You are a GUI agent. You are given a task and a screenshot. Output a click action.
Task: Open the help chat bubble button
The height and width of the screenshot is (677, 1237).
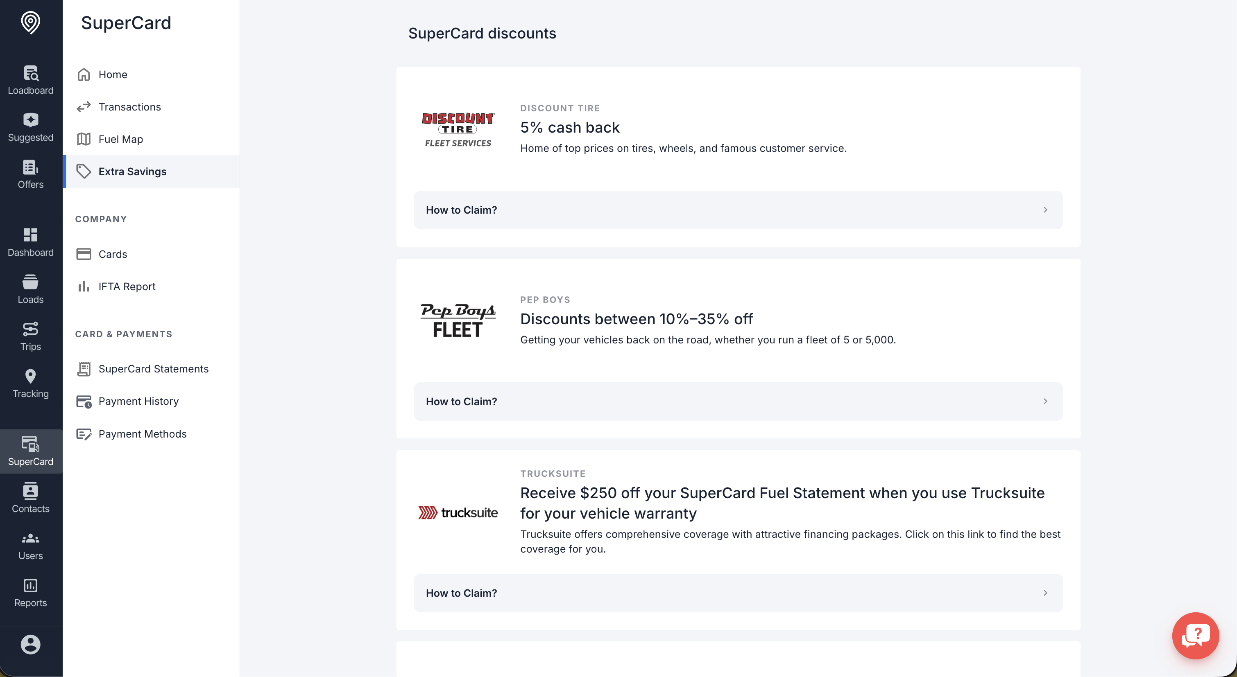point(1195,636)
